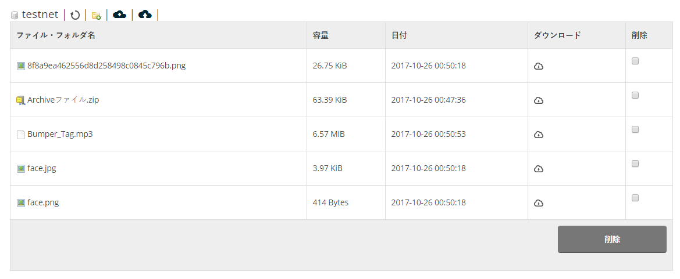The height and width of the screenshot is (279, 680).
Task: Click the new folder icon
Action: coord(96,15)
